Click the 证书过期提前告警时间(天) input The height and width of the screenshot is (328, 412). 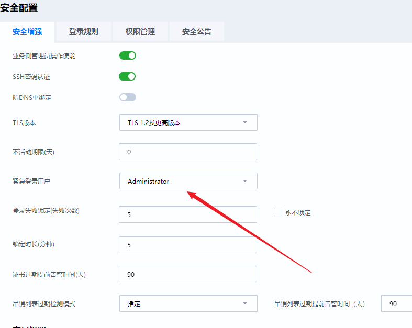(188, 274)
